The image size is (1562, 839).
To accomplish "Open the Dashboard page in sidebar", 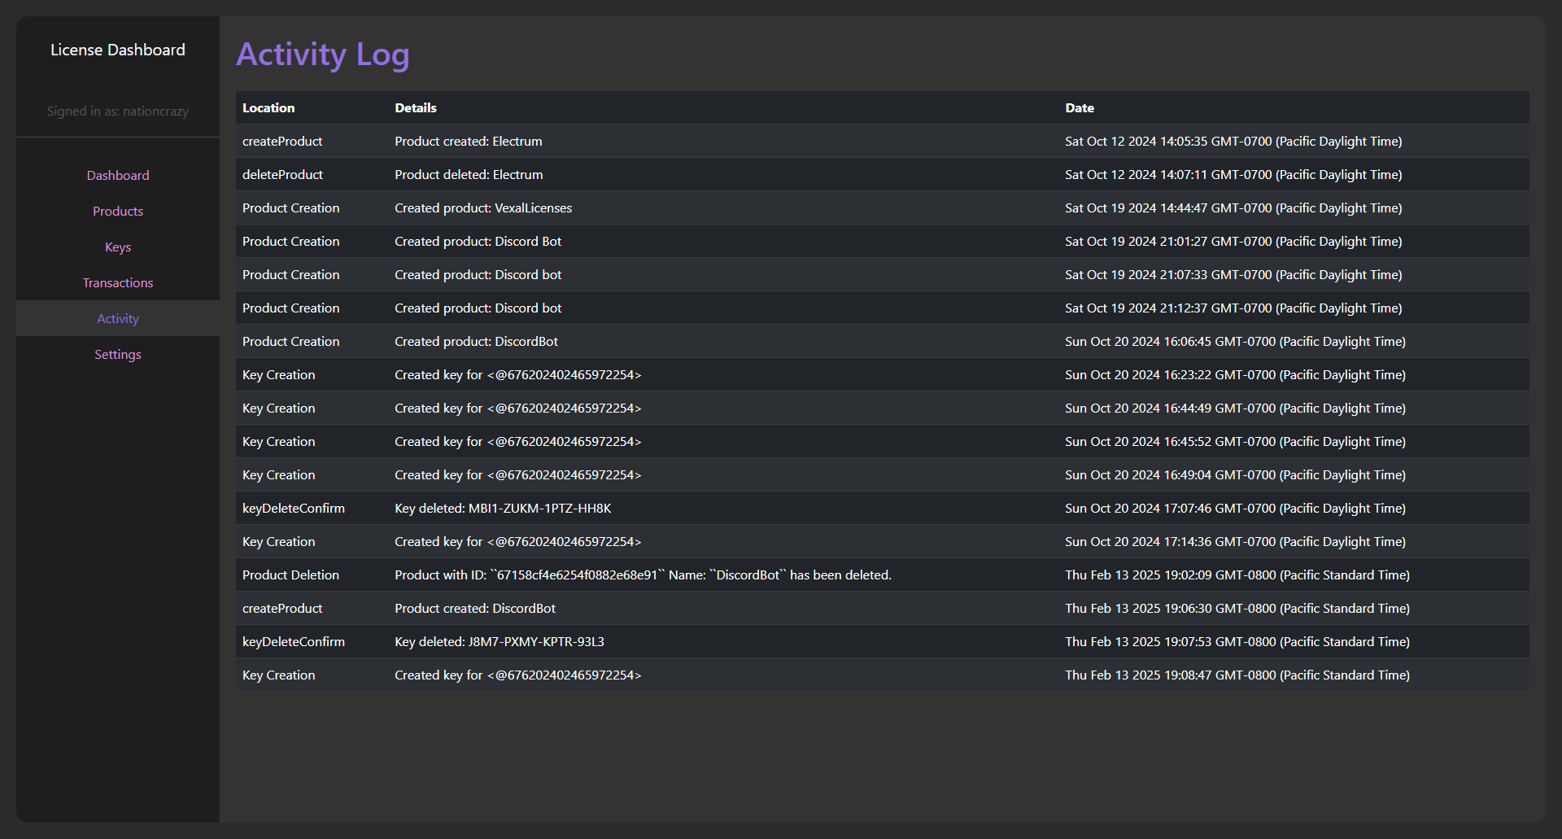I will point(118,176).
